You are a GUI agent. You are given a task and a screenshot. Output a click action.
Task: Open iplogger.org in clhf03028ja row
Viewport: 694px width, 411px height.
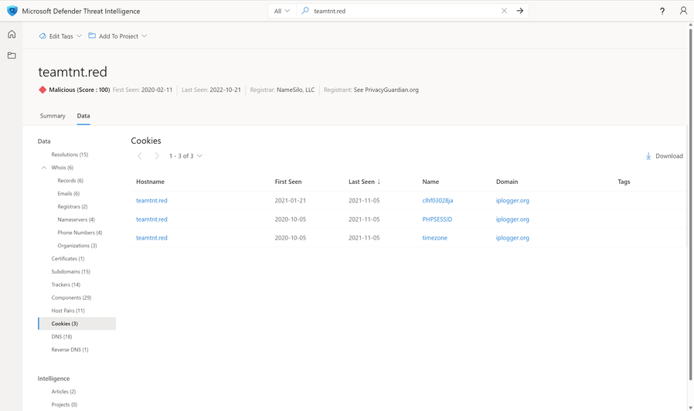click(x=512, y=200)
